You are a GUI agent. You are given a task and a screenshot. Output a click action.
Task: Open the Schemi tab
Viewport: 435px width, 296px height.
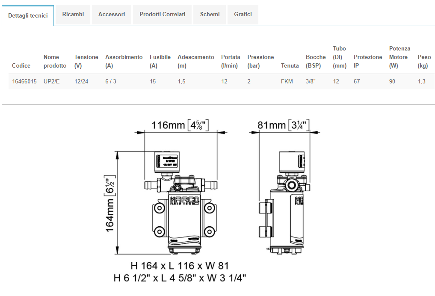[210, 15]
